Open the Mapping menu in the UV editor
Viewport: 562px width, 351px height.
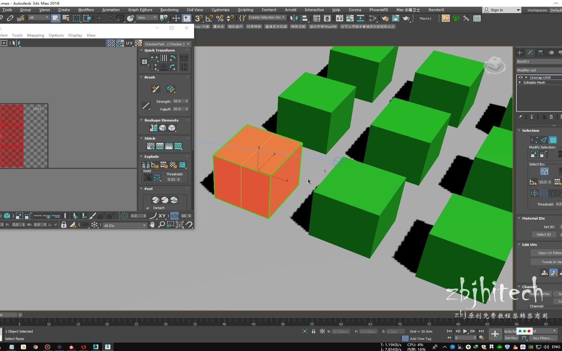coord(35,35)
